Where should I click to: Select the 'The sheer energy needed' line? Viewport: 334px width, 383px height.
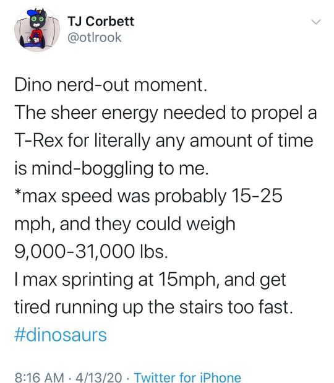166,113
